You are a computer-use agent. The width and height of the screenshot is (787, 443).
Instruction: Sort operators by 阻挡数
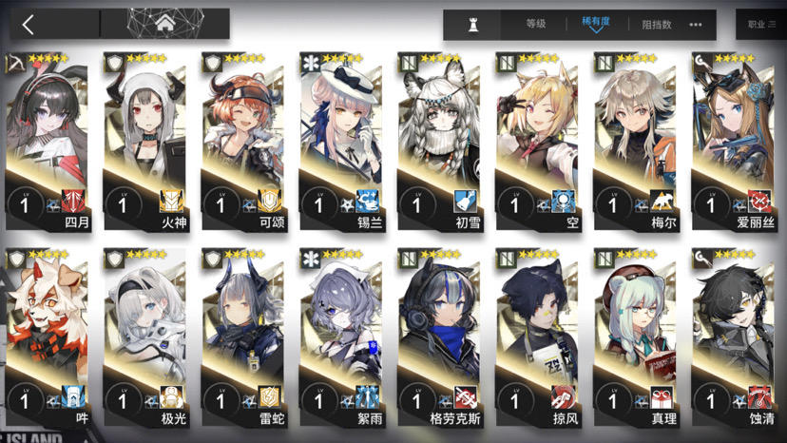point(657,25)
